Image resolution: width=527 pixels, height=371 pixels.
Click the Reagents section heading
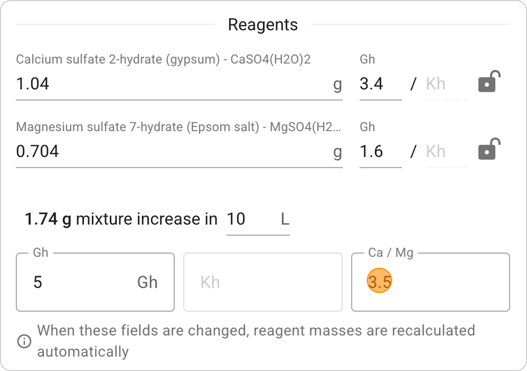click(x=263, y=25)
